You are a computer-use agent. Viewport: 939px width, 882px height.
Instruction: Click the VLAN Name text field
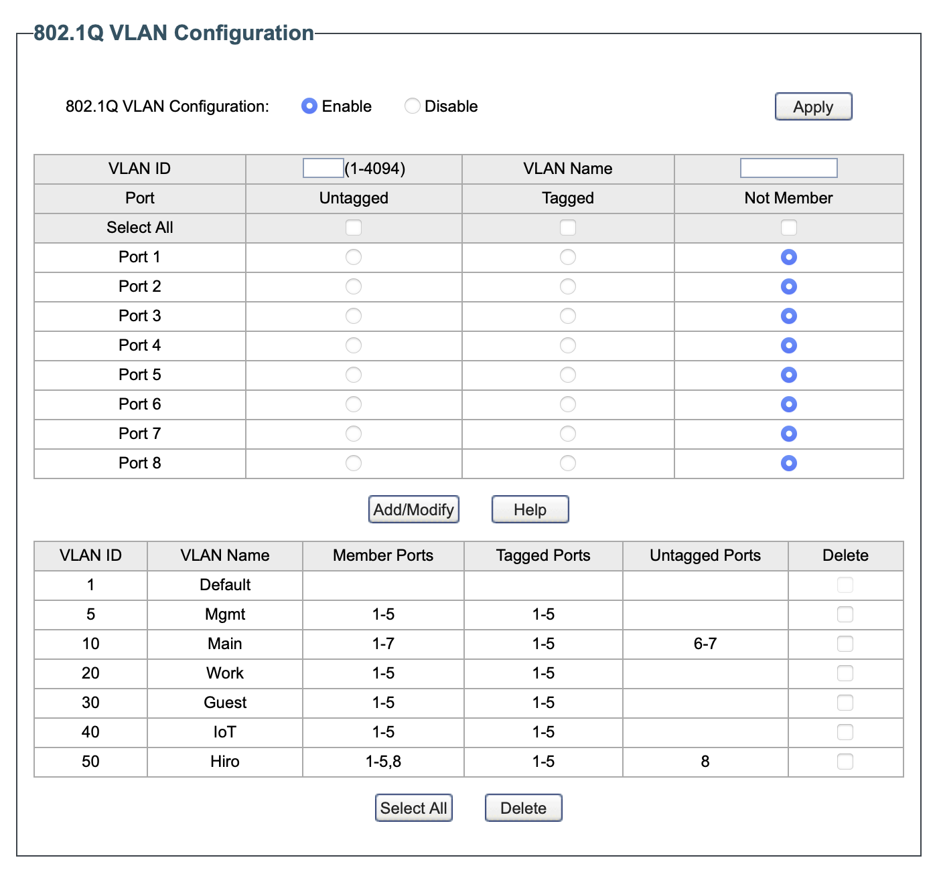[788, 168]
